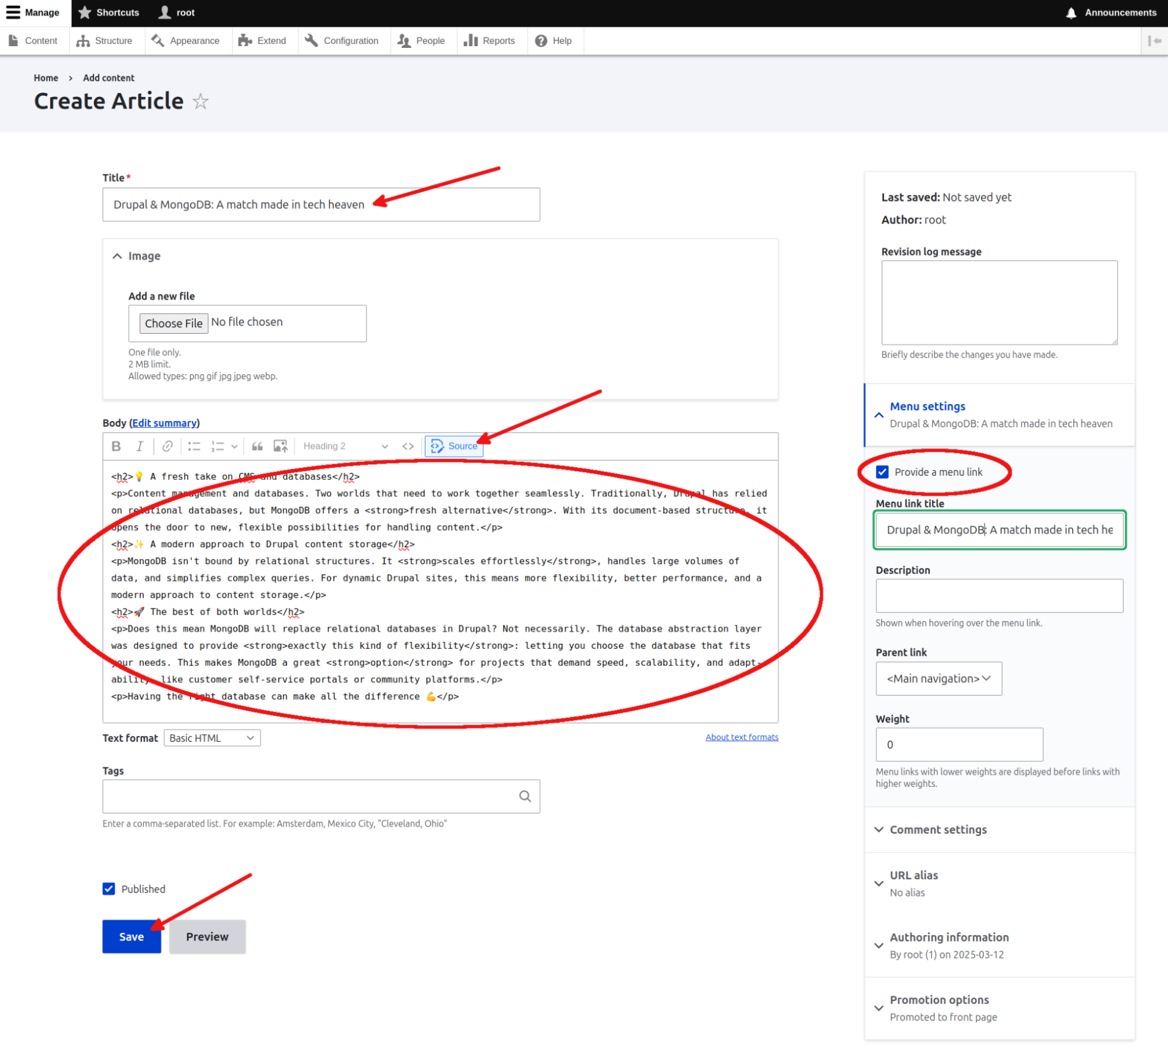Expand Authoring information section
Screen dimensions: 1168x1058
click(x=999, y=946)
